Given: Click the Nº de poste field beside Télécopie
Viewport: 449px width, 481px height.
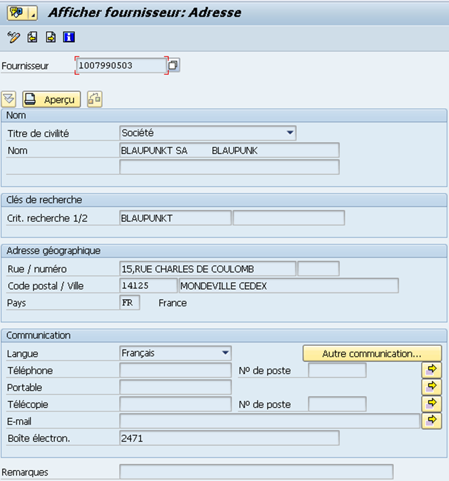Looking at the screenshot, I should [x=337, y=404].
